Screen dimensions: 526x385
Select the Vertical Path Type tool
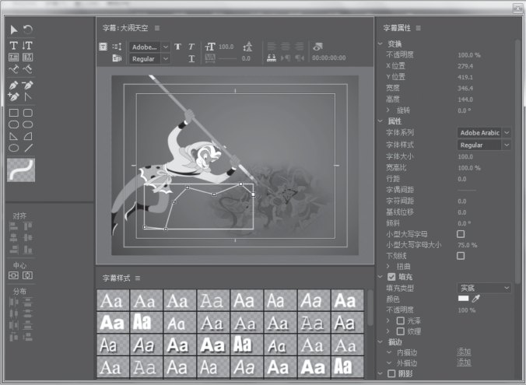tap(27, 69)
